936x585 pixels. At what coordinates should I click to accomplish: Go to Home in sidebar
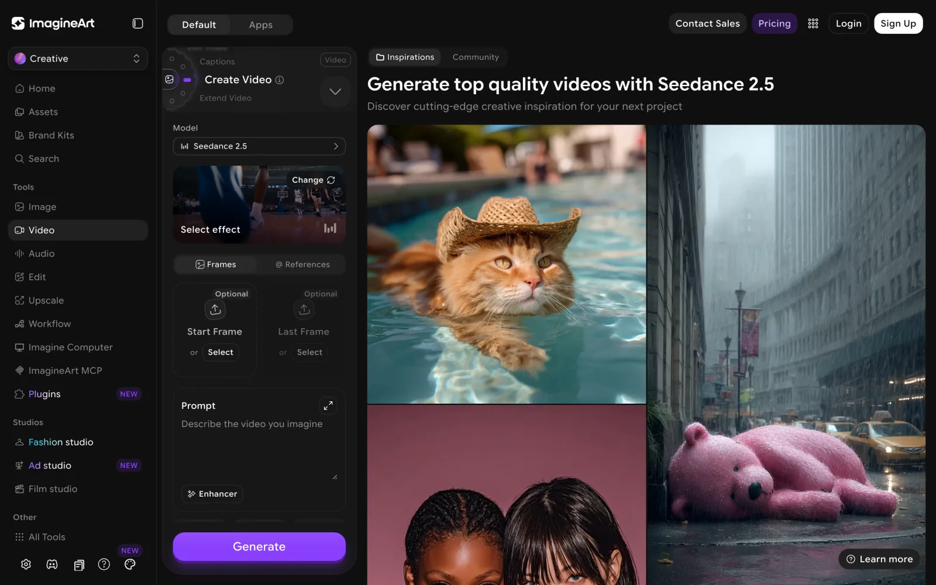[78, 88]
